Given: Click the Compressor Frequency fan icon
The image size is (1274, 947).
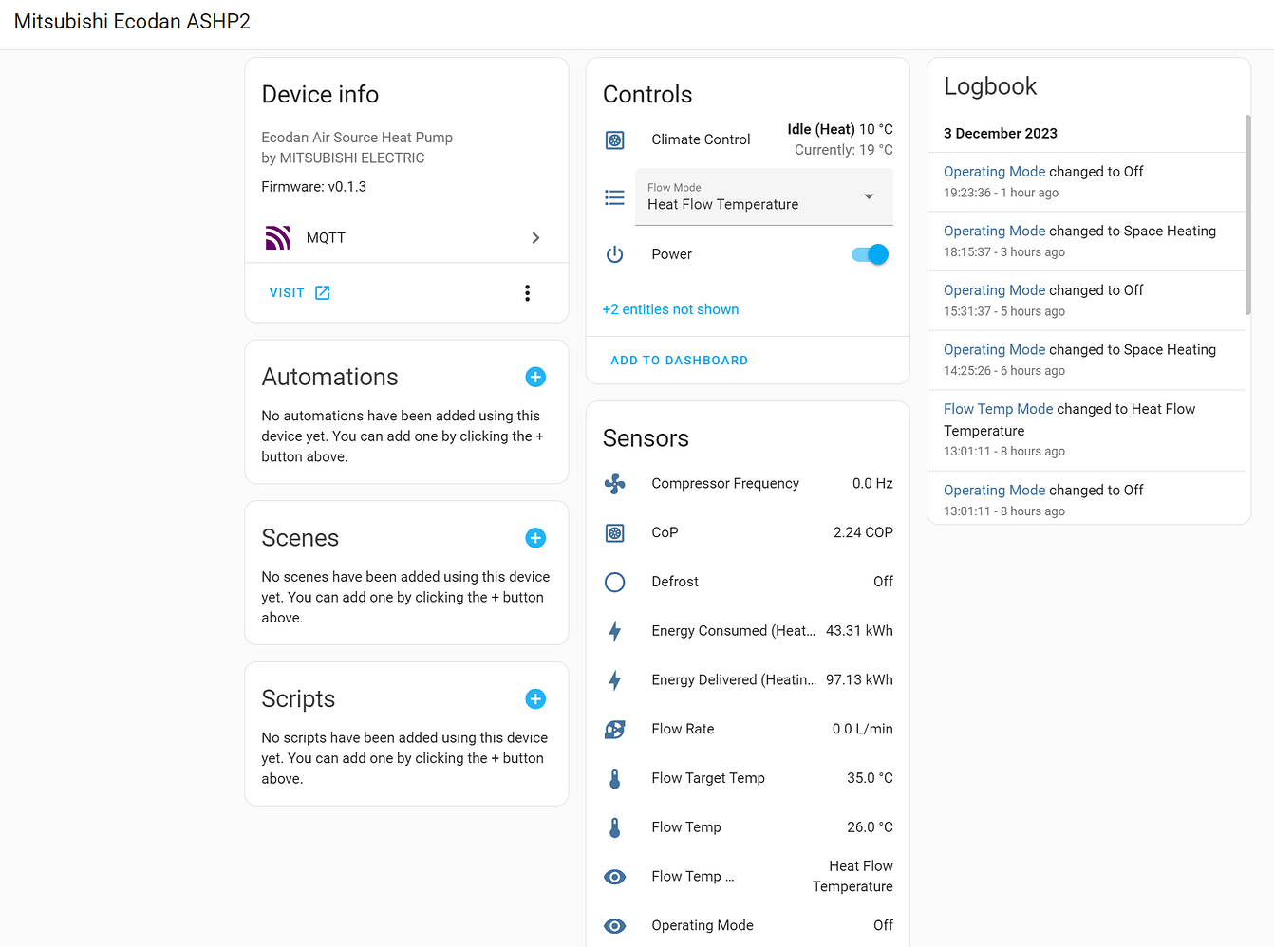Looking at the screenshot, I should tap(615, 484).
